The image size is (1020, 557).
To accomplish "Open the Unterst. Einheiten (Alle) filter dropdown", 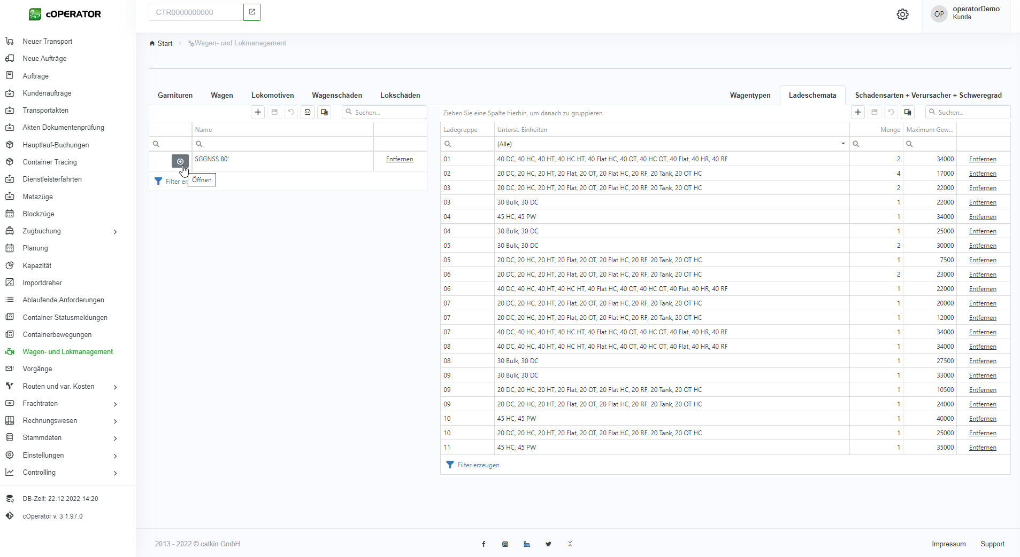I will (843, 144).
